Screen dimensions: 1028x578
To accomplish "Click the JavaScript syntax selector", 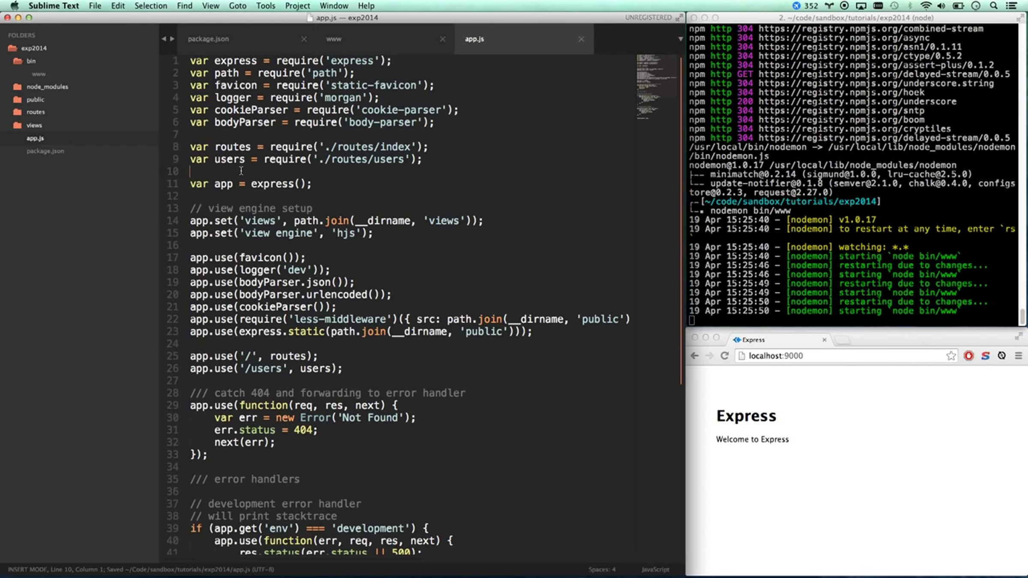I will click(x=655, y=569).
